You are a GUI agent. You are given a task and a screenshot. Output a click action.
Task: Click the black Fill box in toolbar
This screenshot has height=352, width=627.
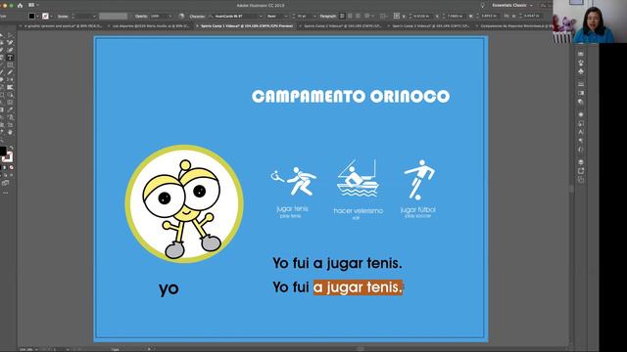tap(2, 151)
